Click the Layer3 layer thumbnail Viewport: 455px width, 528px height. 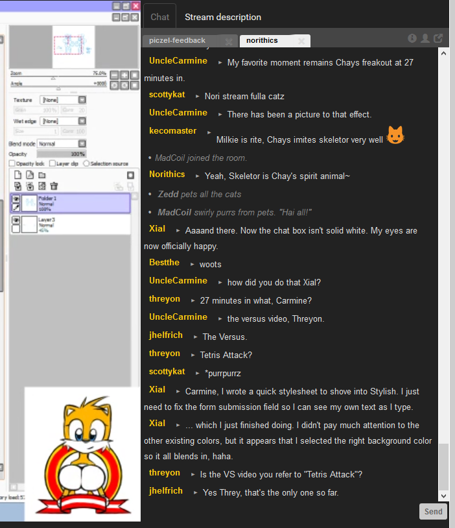[x=29, y=224]
